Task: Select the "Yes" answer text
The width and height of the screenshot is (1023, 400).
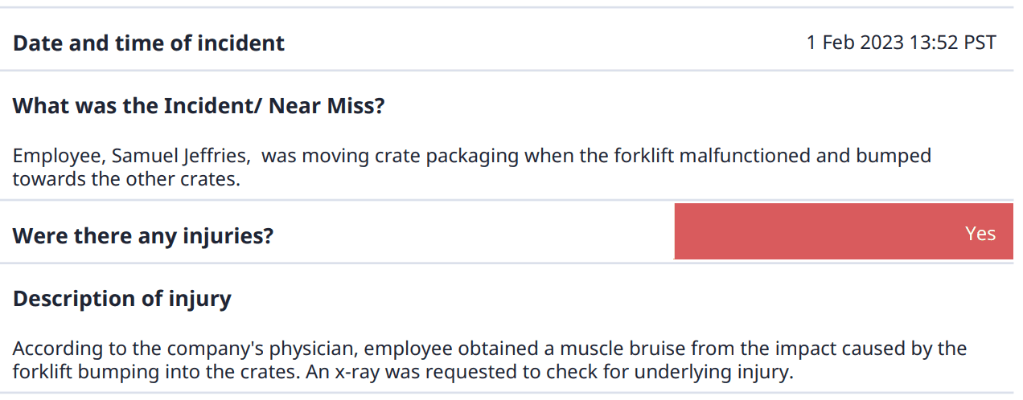Action: tap(980, 234)
